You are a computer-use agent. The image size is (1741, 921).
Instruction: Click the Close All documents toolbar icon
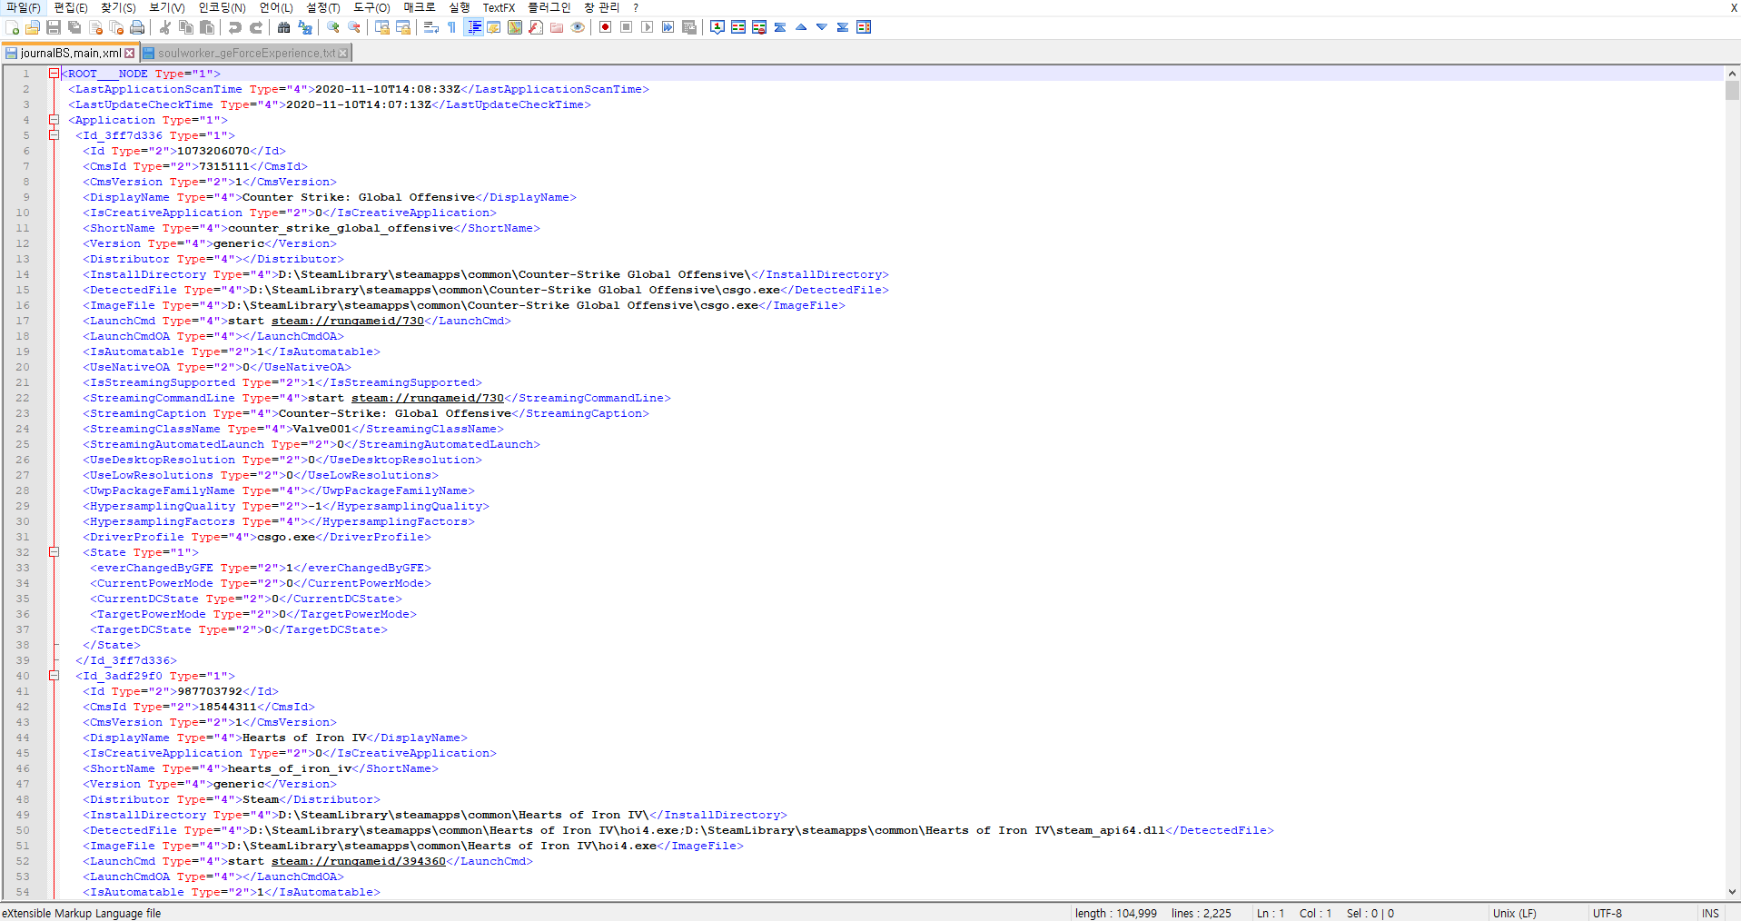pyautogui.click(x=116, y=27)
